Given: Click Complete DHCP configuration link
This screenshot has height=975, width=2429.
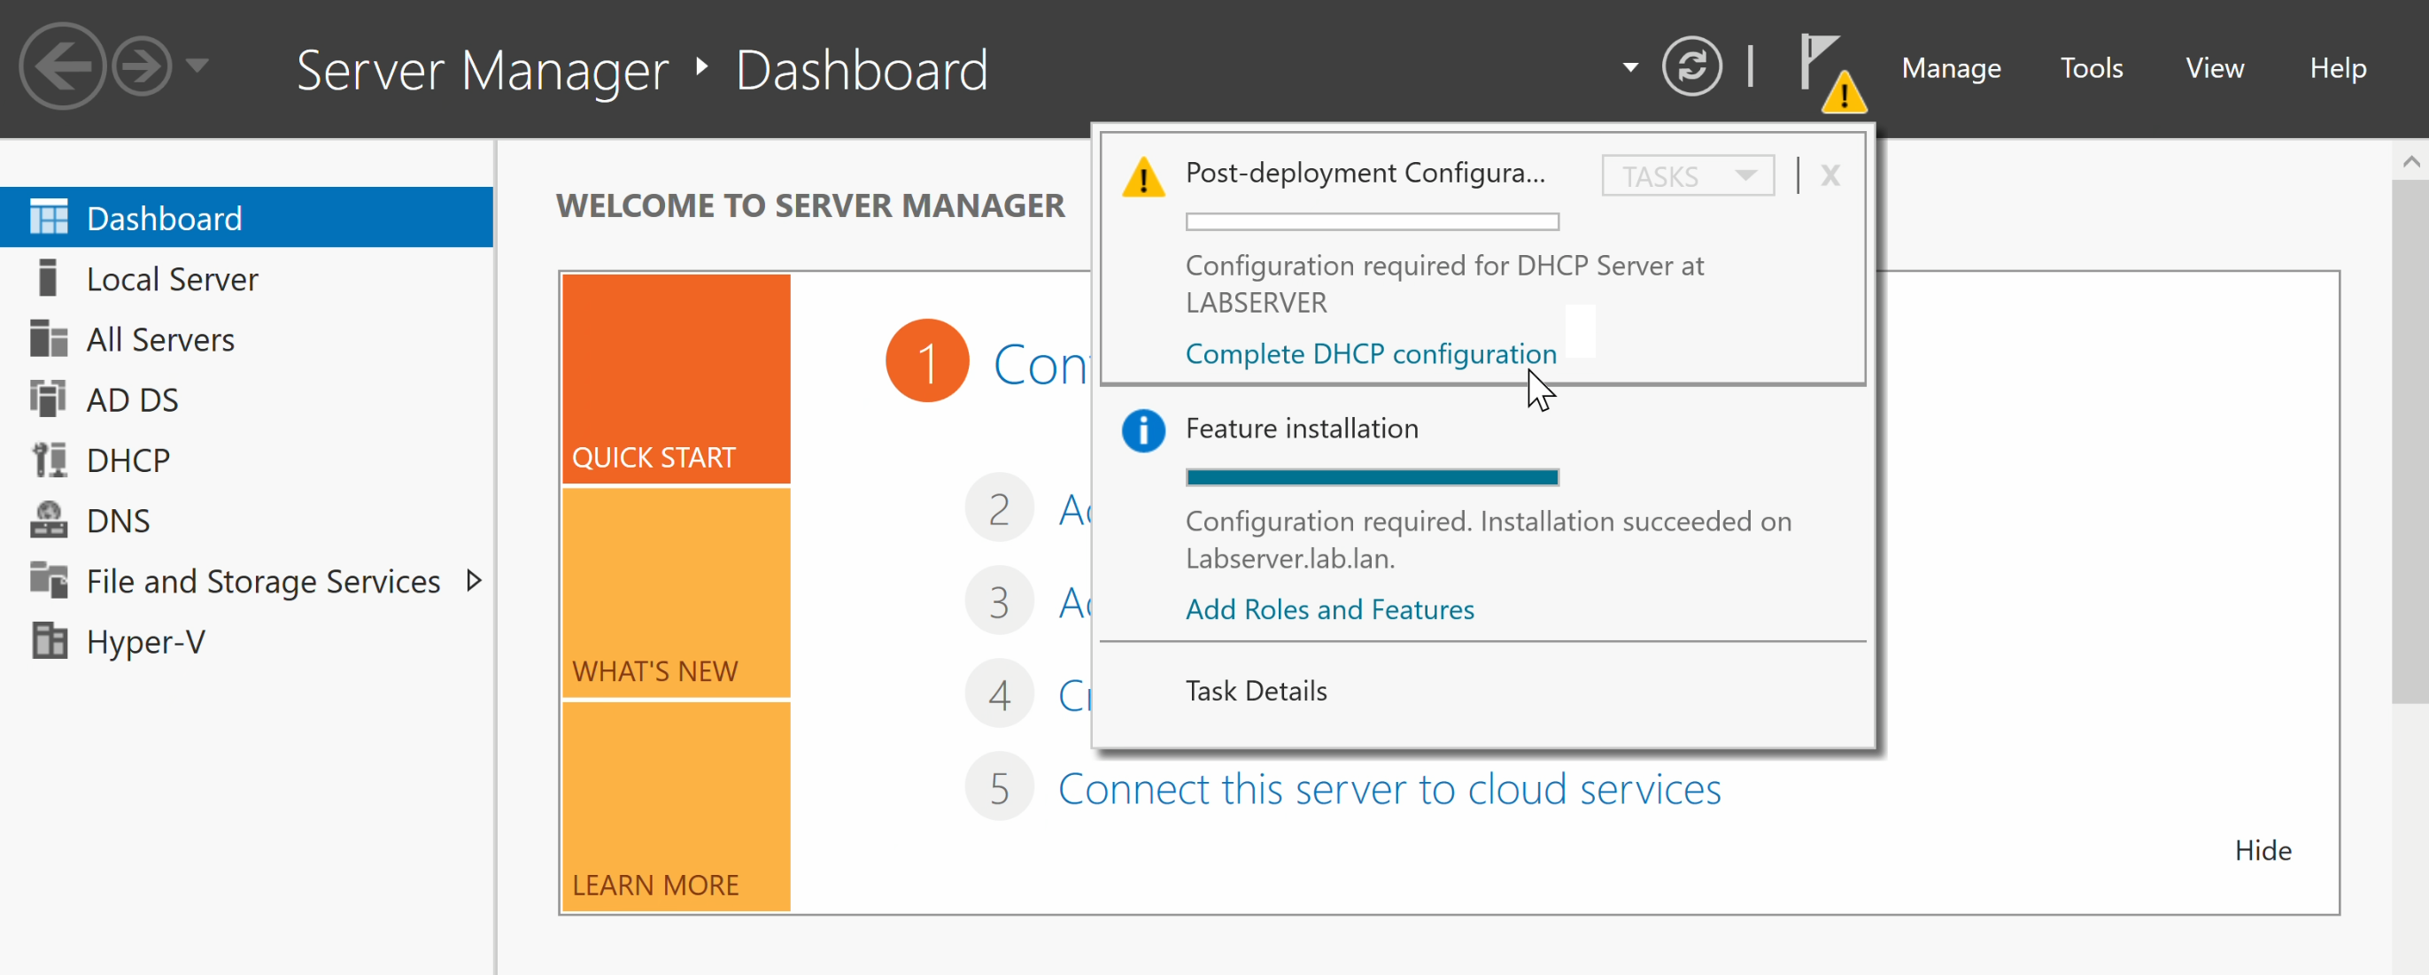Looking at the screenshot, I should point(1370,353).
